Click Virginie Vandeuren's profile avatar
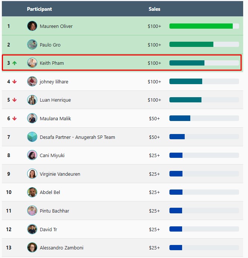 32,174
